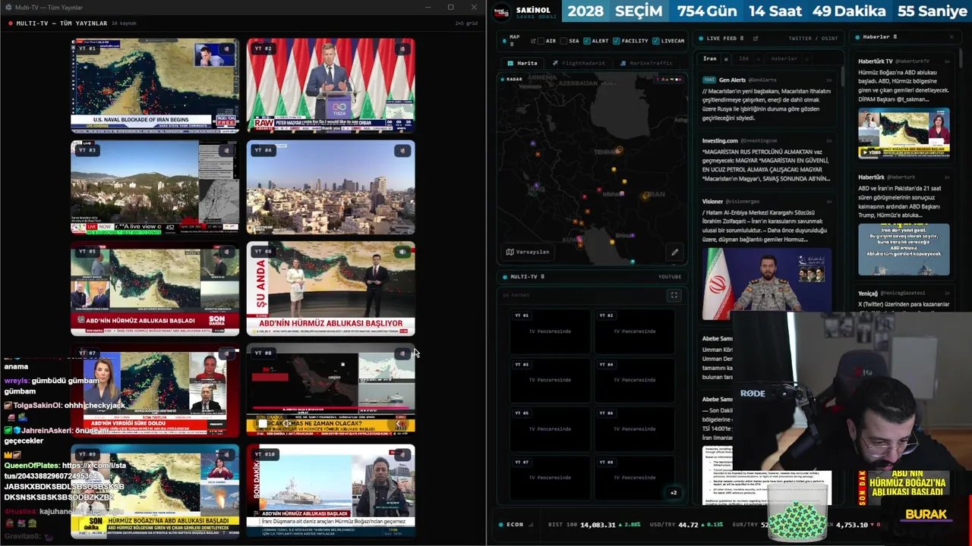Open Habertürk TV video thumbnail

[904, 134]
